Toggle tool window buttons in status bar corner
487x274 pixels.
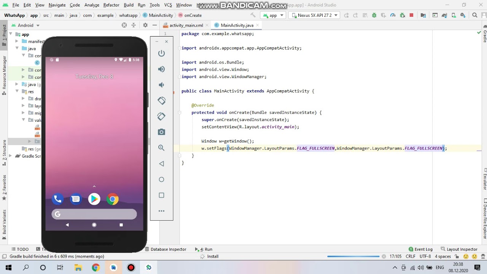point(4,256)
